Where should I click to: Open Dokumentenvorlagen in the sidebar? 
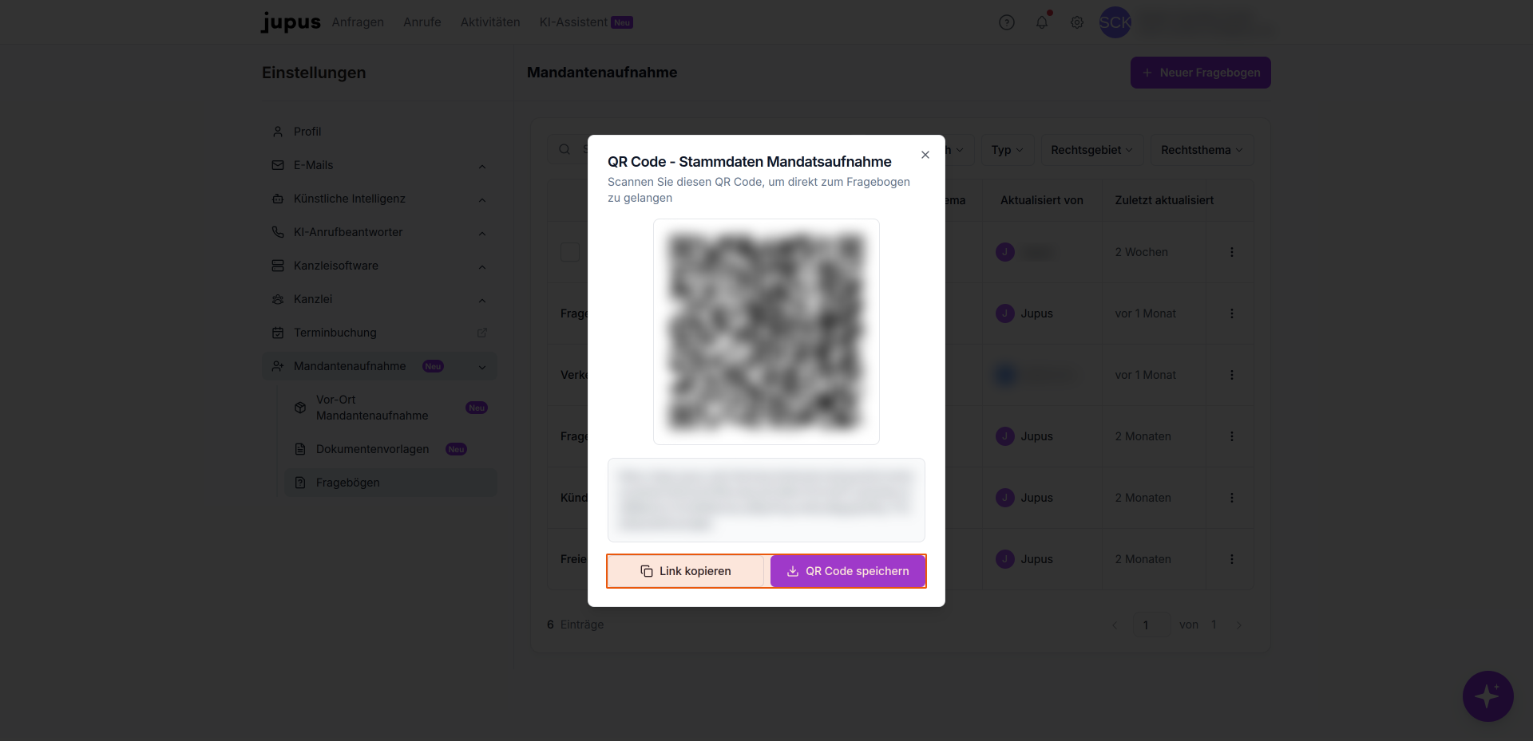pyautogui.click(x=391, y=449)
